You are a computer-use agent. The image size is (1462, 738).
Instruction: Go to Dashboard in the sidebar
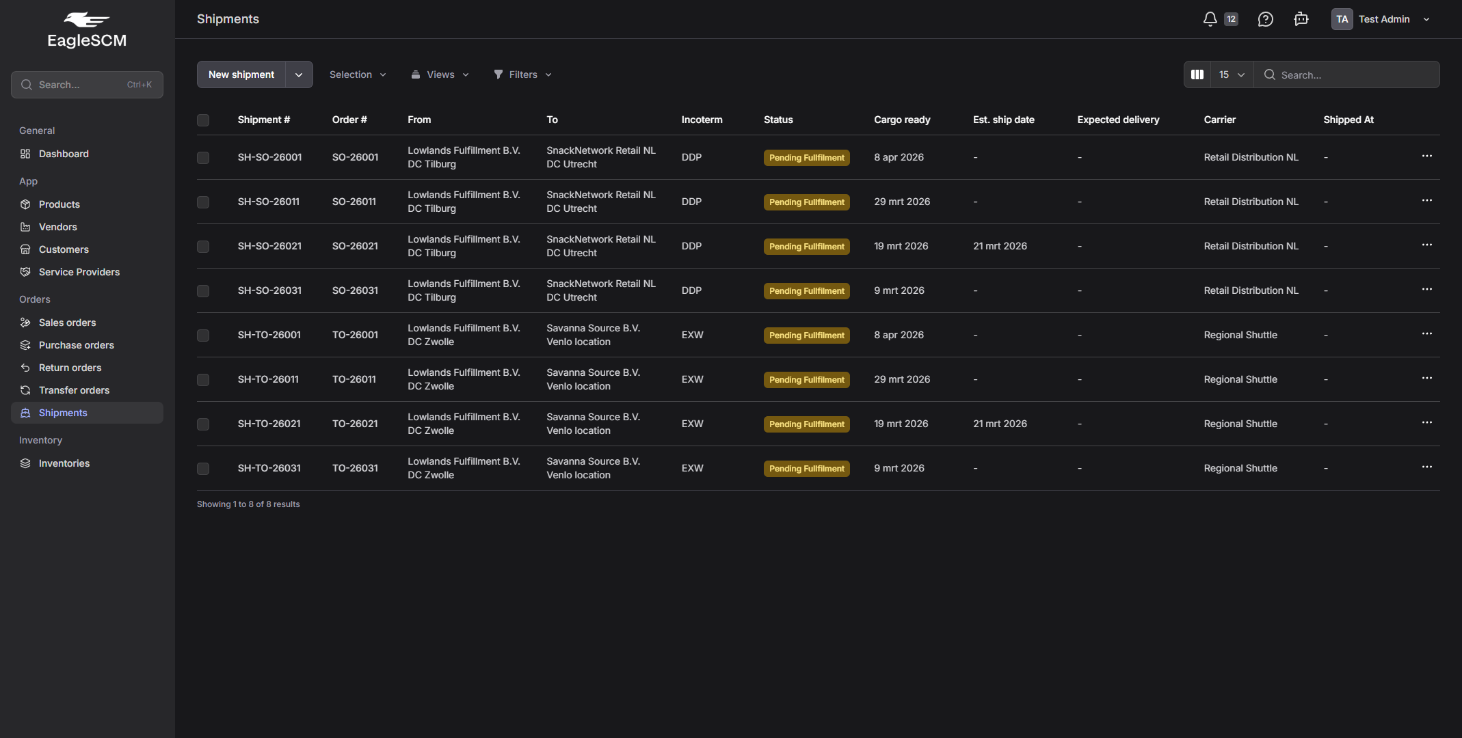point(87,154)
